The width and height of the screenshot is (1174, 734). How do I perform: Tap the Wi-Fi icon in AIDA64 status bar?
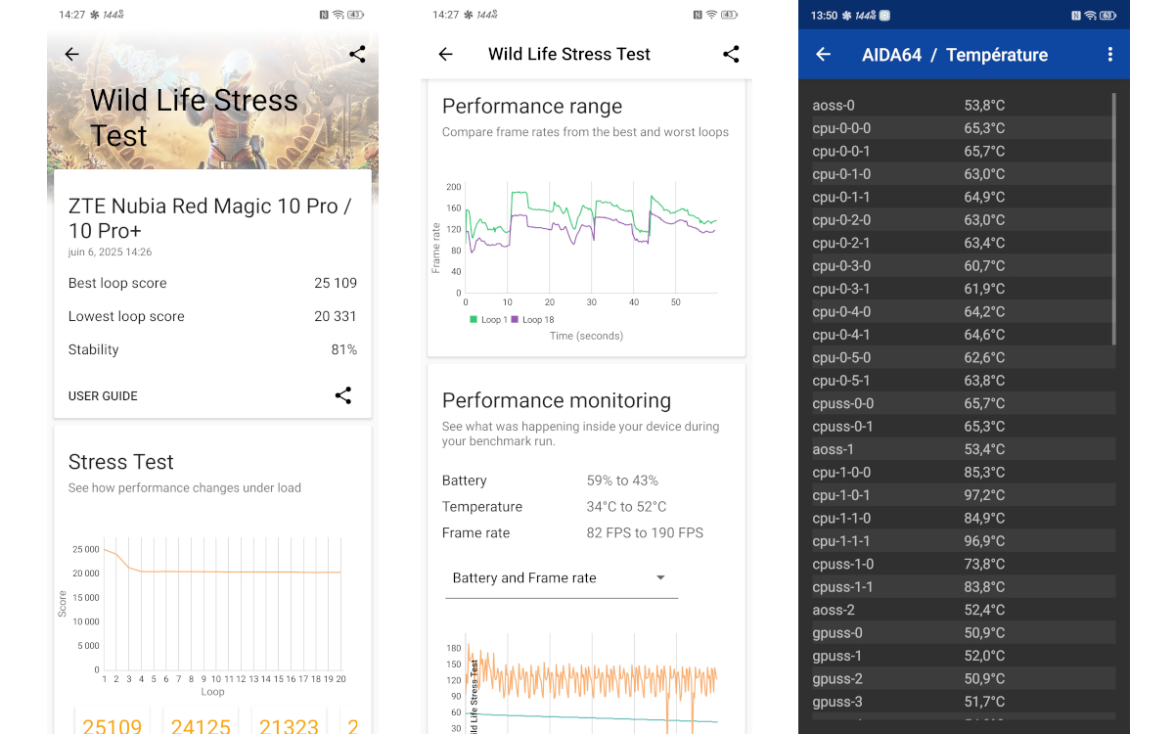(1090, 16)
